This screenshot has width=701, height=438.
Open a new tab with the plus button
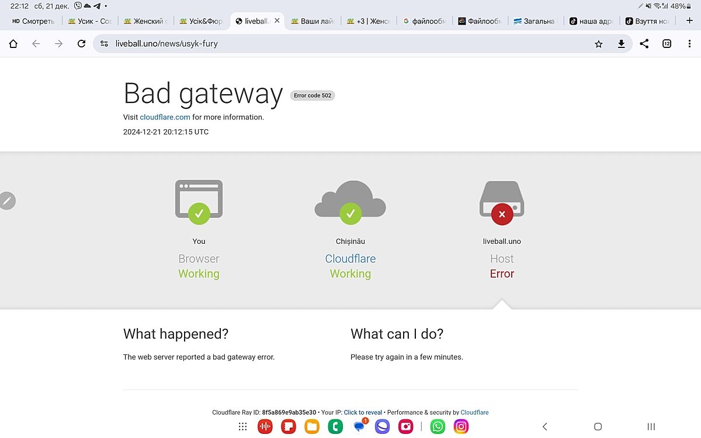tap(689, 20)
